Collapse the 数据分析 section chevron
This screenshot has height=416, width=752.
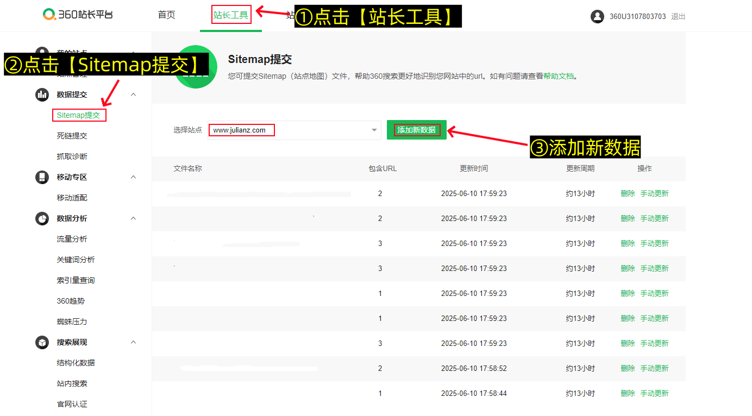pyautogui.click(x=134, y=218)
